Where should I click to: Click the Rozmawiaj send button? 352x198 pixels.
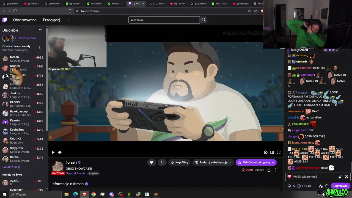[x=341, y=186]
